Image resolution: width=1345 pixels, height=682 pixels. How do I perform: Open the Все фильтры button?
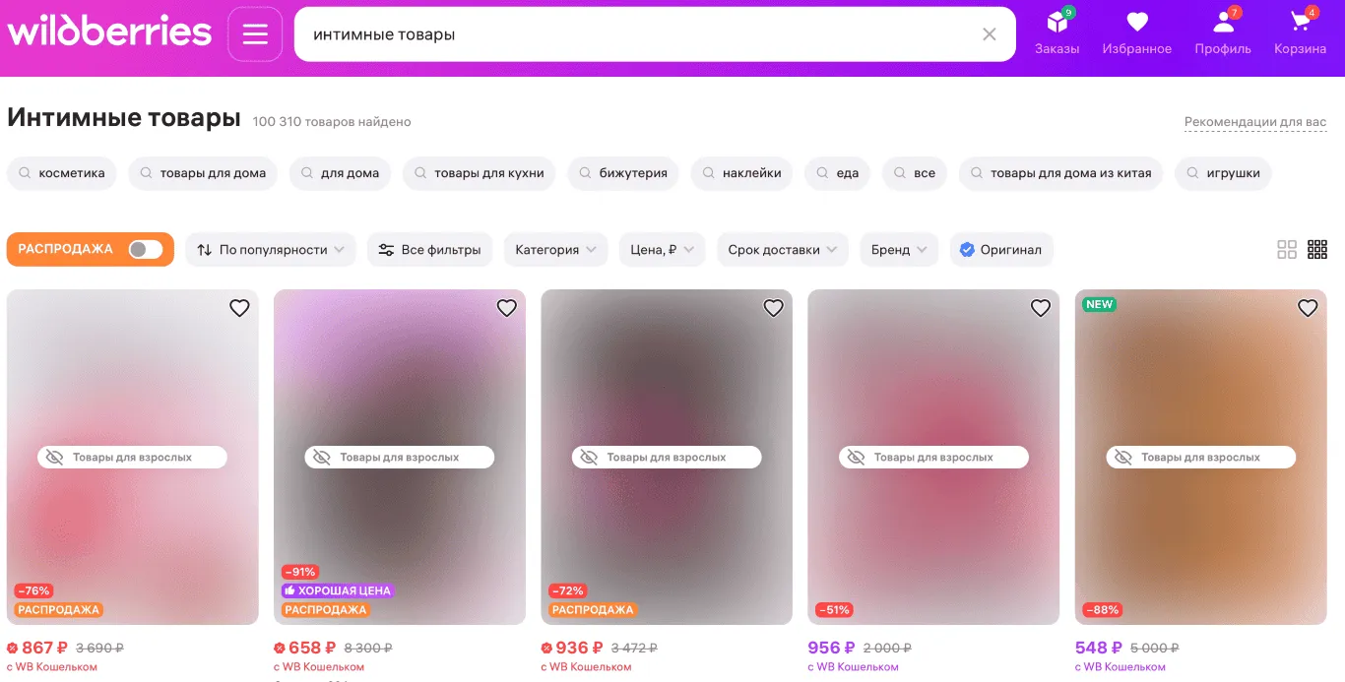(429, 250)
